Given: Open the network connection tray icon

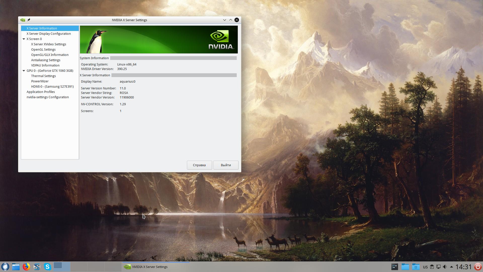Looking at the screenshot, I should 438,267.
